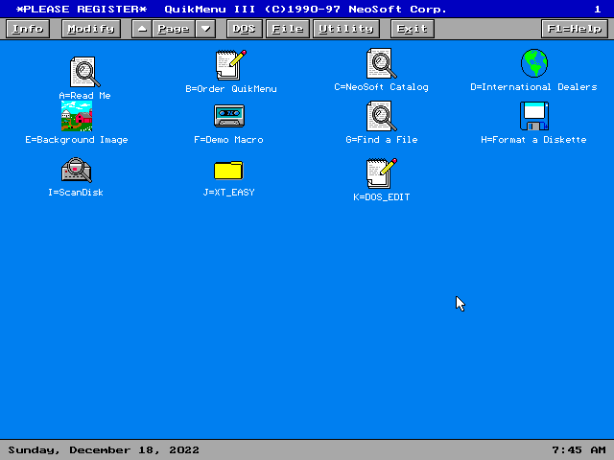
Task: Click the International Dealers globe icon
Action: point(534,63)
